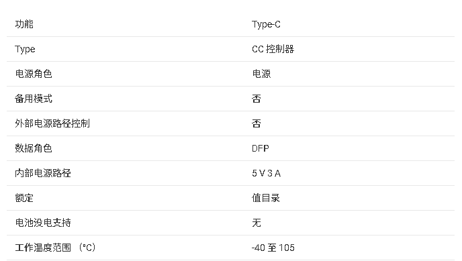Click the Type parameter label
462x261 pixels.
[x=25, y=49]
